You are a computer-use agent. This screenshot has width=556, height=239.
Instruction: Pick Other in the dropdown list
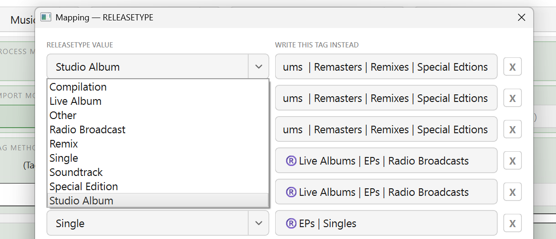tap(63, 116)
